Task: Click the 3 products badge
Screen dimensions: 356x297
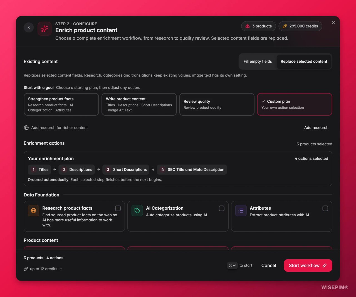Action: (259, 26)
